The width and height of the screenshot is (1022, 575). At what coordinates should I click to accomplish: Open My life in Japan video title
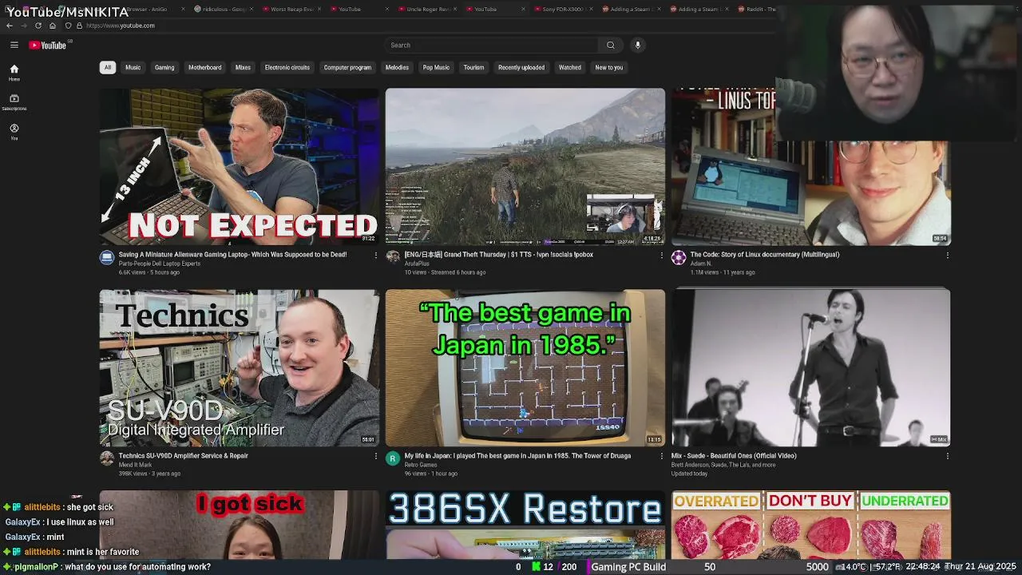coord(517,456)
